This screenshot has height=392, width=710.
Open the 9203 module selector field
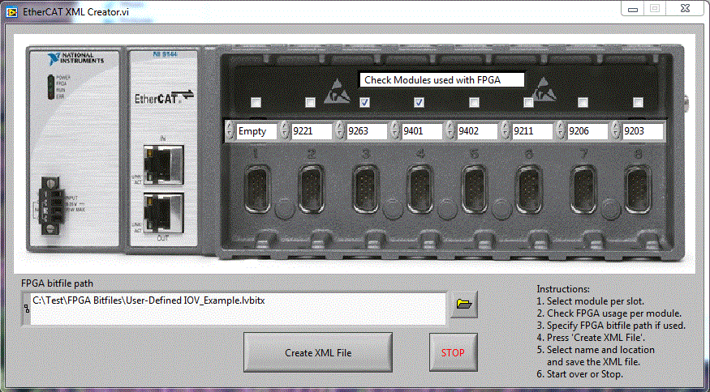click(x=643, y=131)
